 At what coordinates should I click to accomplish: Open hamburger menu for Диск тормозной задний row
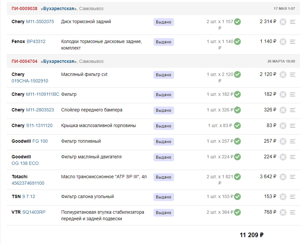click(x=293, y=22)
